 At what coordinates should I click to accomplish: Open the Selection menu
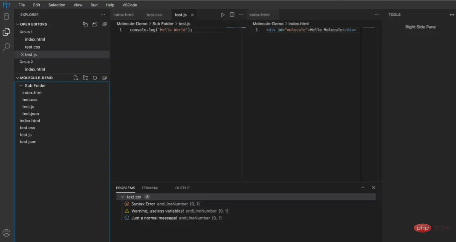tap(57, 5)
